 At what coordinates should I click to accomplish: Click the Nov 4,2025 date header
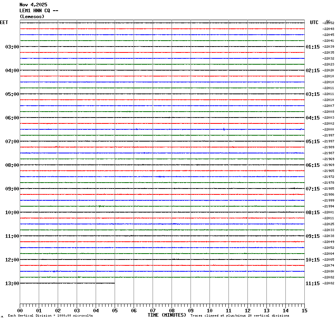(x=33, y=5)
